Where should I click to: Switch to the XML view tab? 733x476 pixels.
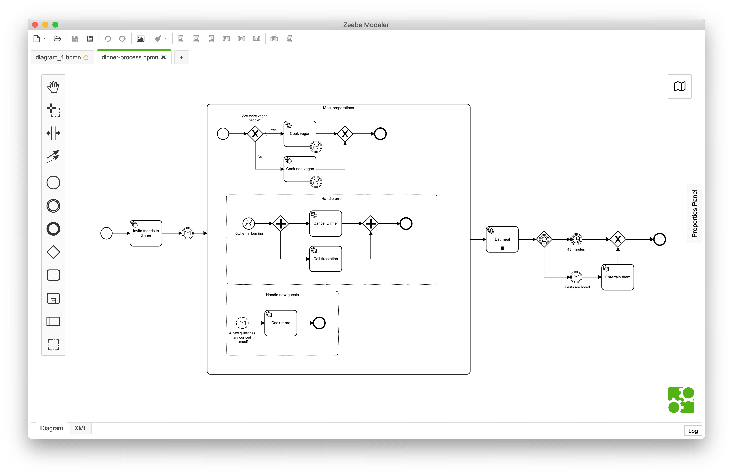click(81, 428)
